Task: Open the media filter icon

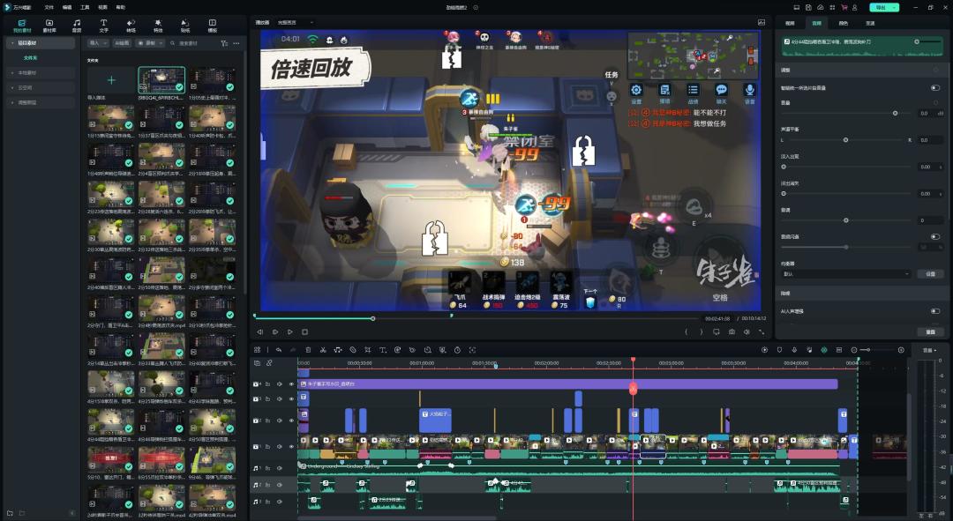Action: [x=224, y=43]
